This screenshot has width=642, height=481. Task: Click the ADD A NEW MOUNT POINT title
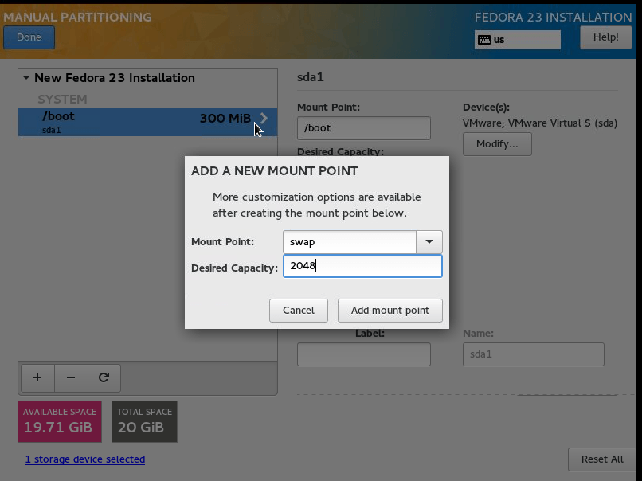click(275, 170)
